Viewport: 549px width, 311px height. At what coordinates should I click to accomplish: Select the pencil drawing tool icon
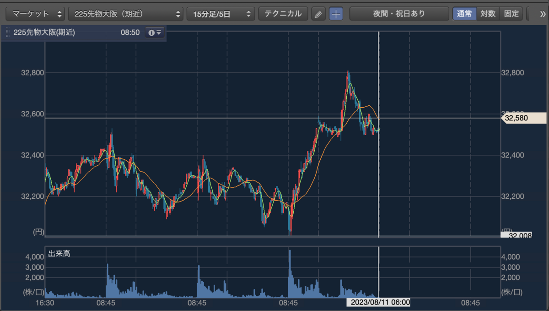[318, 14]
